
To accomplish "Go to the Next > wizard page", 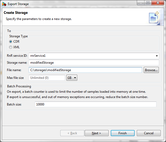I will coord(97,133).
